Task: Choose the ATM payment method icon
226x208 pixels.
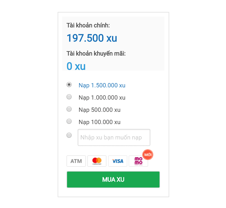Action: tap(76, 161)
